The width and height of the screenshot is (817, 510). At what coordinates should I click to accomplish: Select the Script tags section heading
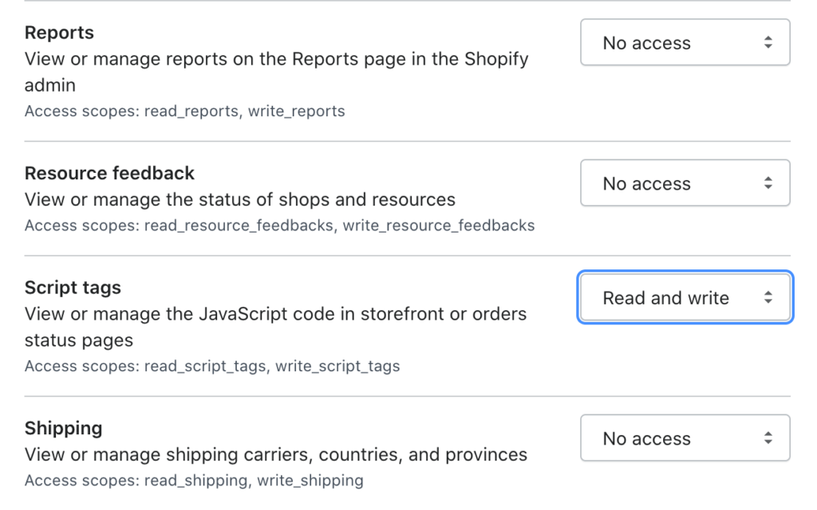pos(73,288)
